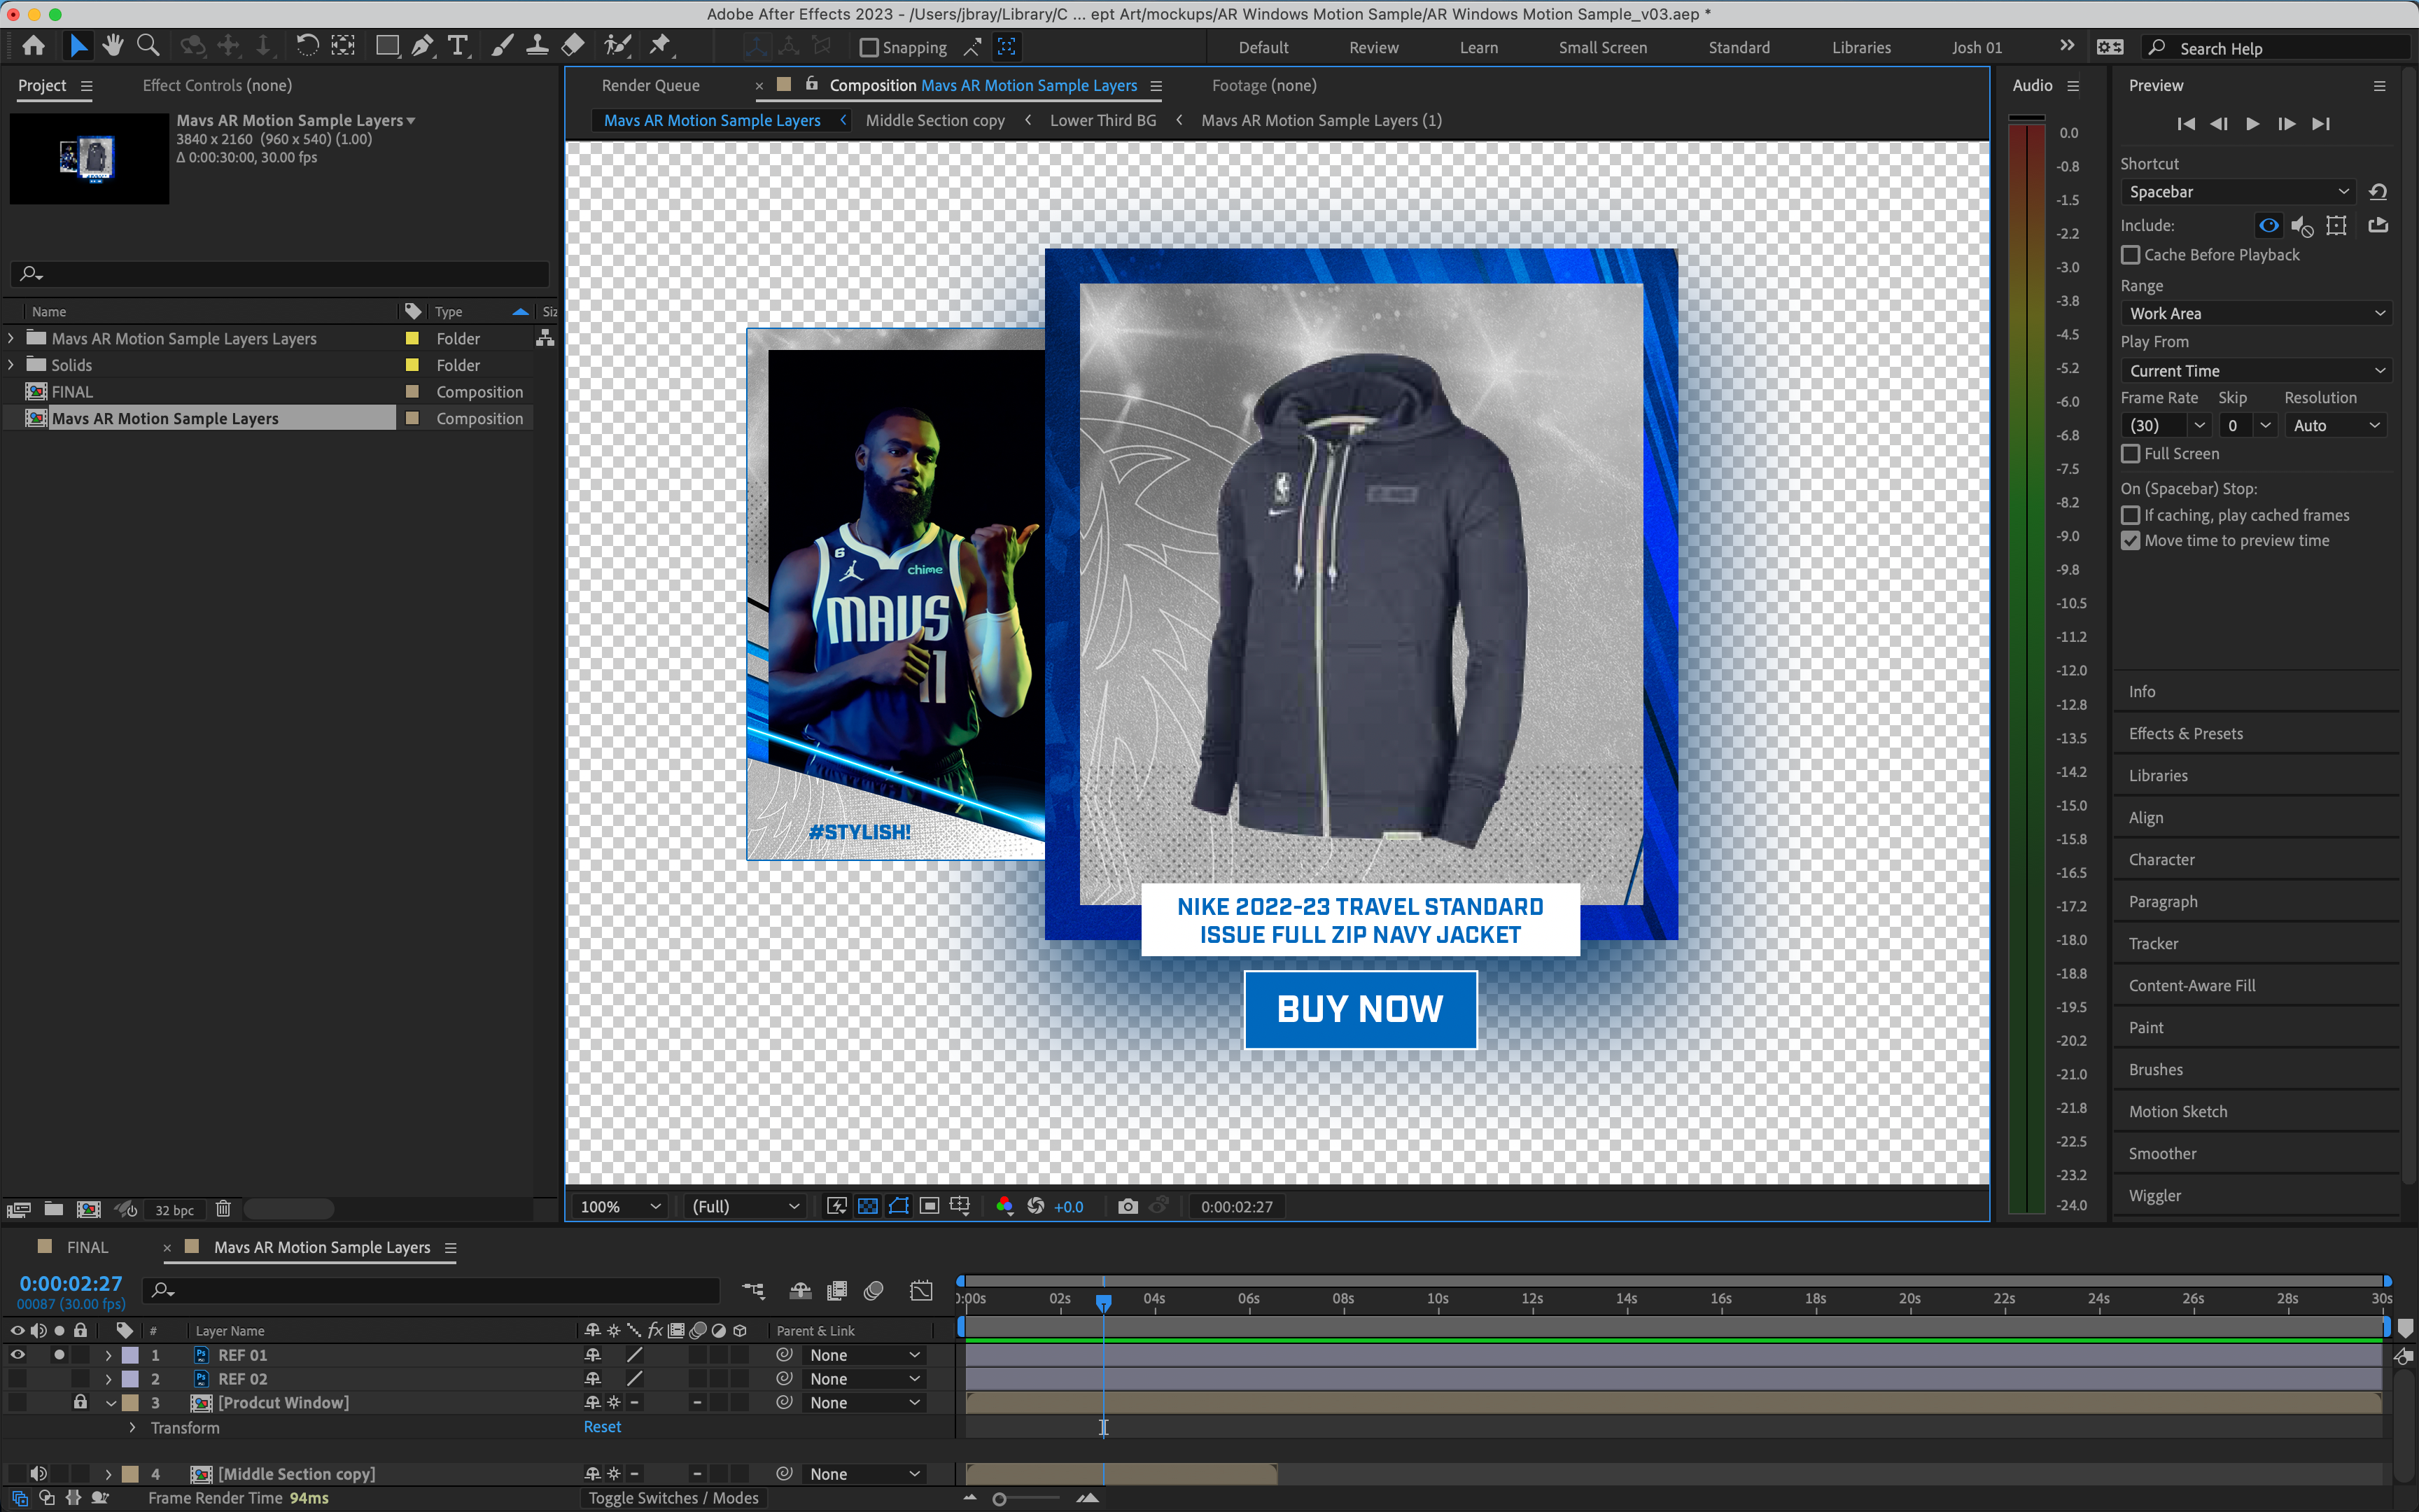Choose the Zoom magnifier tool
2419x1512 pixels.
pyautogui.click(x=148, y=46)
